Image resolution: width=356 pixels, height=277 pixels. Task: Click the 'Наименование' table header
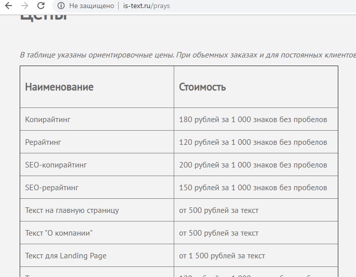click(59, 87)
